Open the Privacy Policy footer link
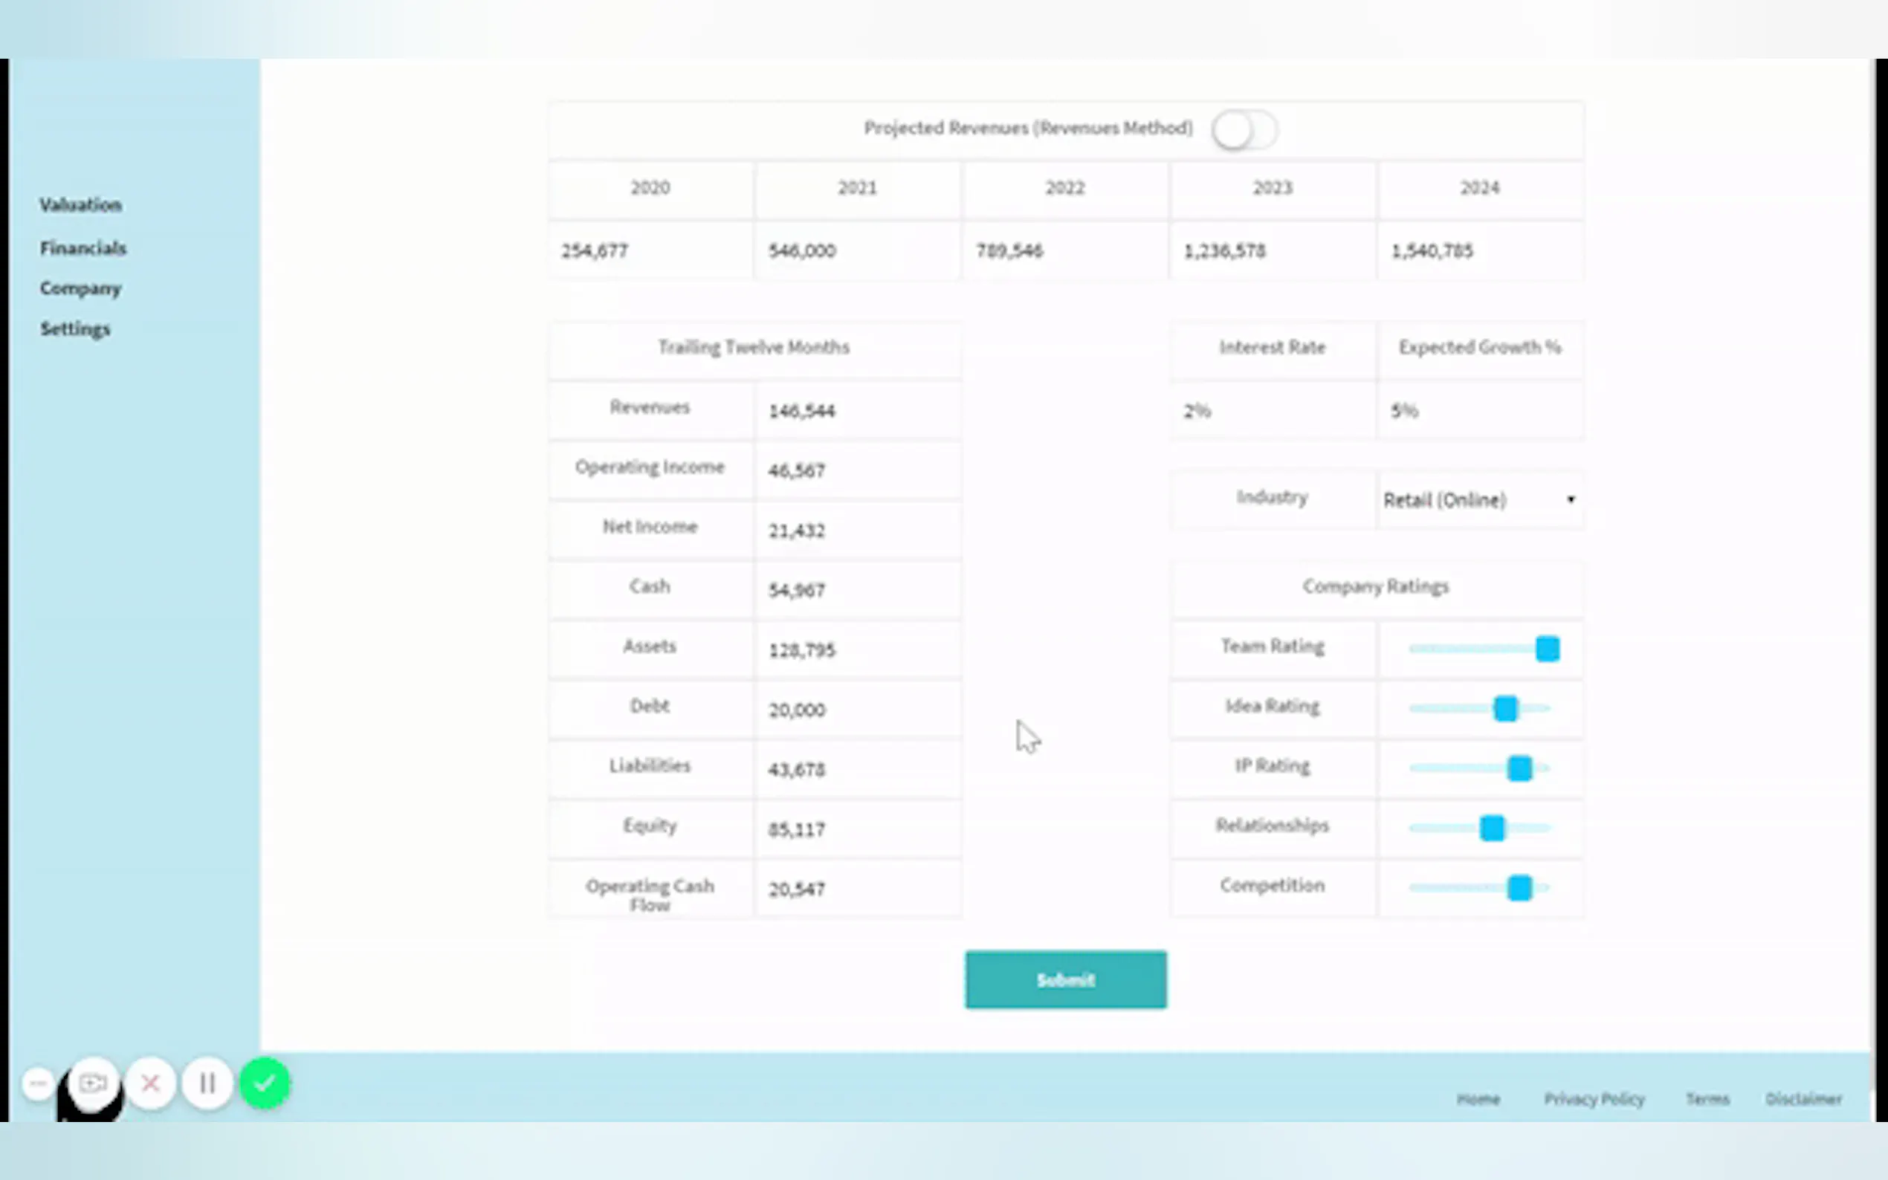This screenshot has height=1180, width=1888. [x=1594, y=1099]
